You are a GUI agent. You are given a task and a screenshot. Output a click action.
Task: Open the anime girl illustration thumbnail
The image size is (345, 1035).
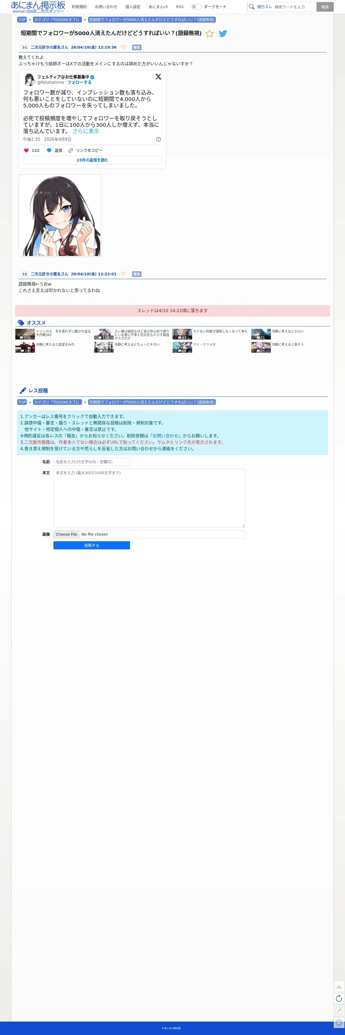pos(60,216)
